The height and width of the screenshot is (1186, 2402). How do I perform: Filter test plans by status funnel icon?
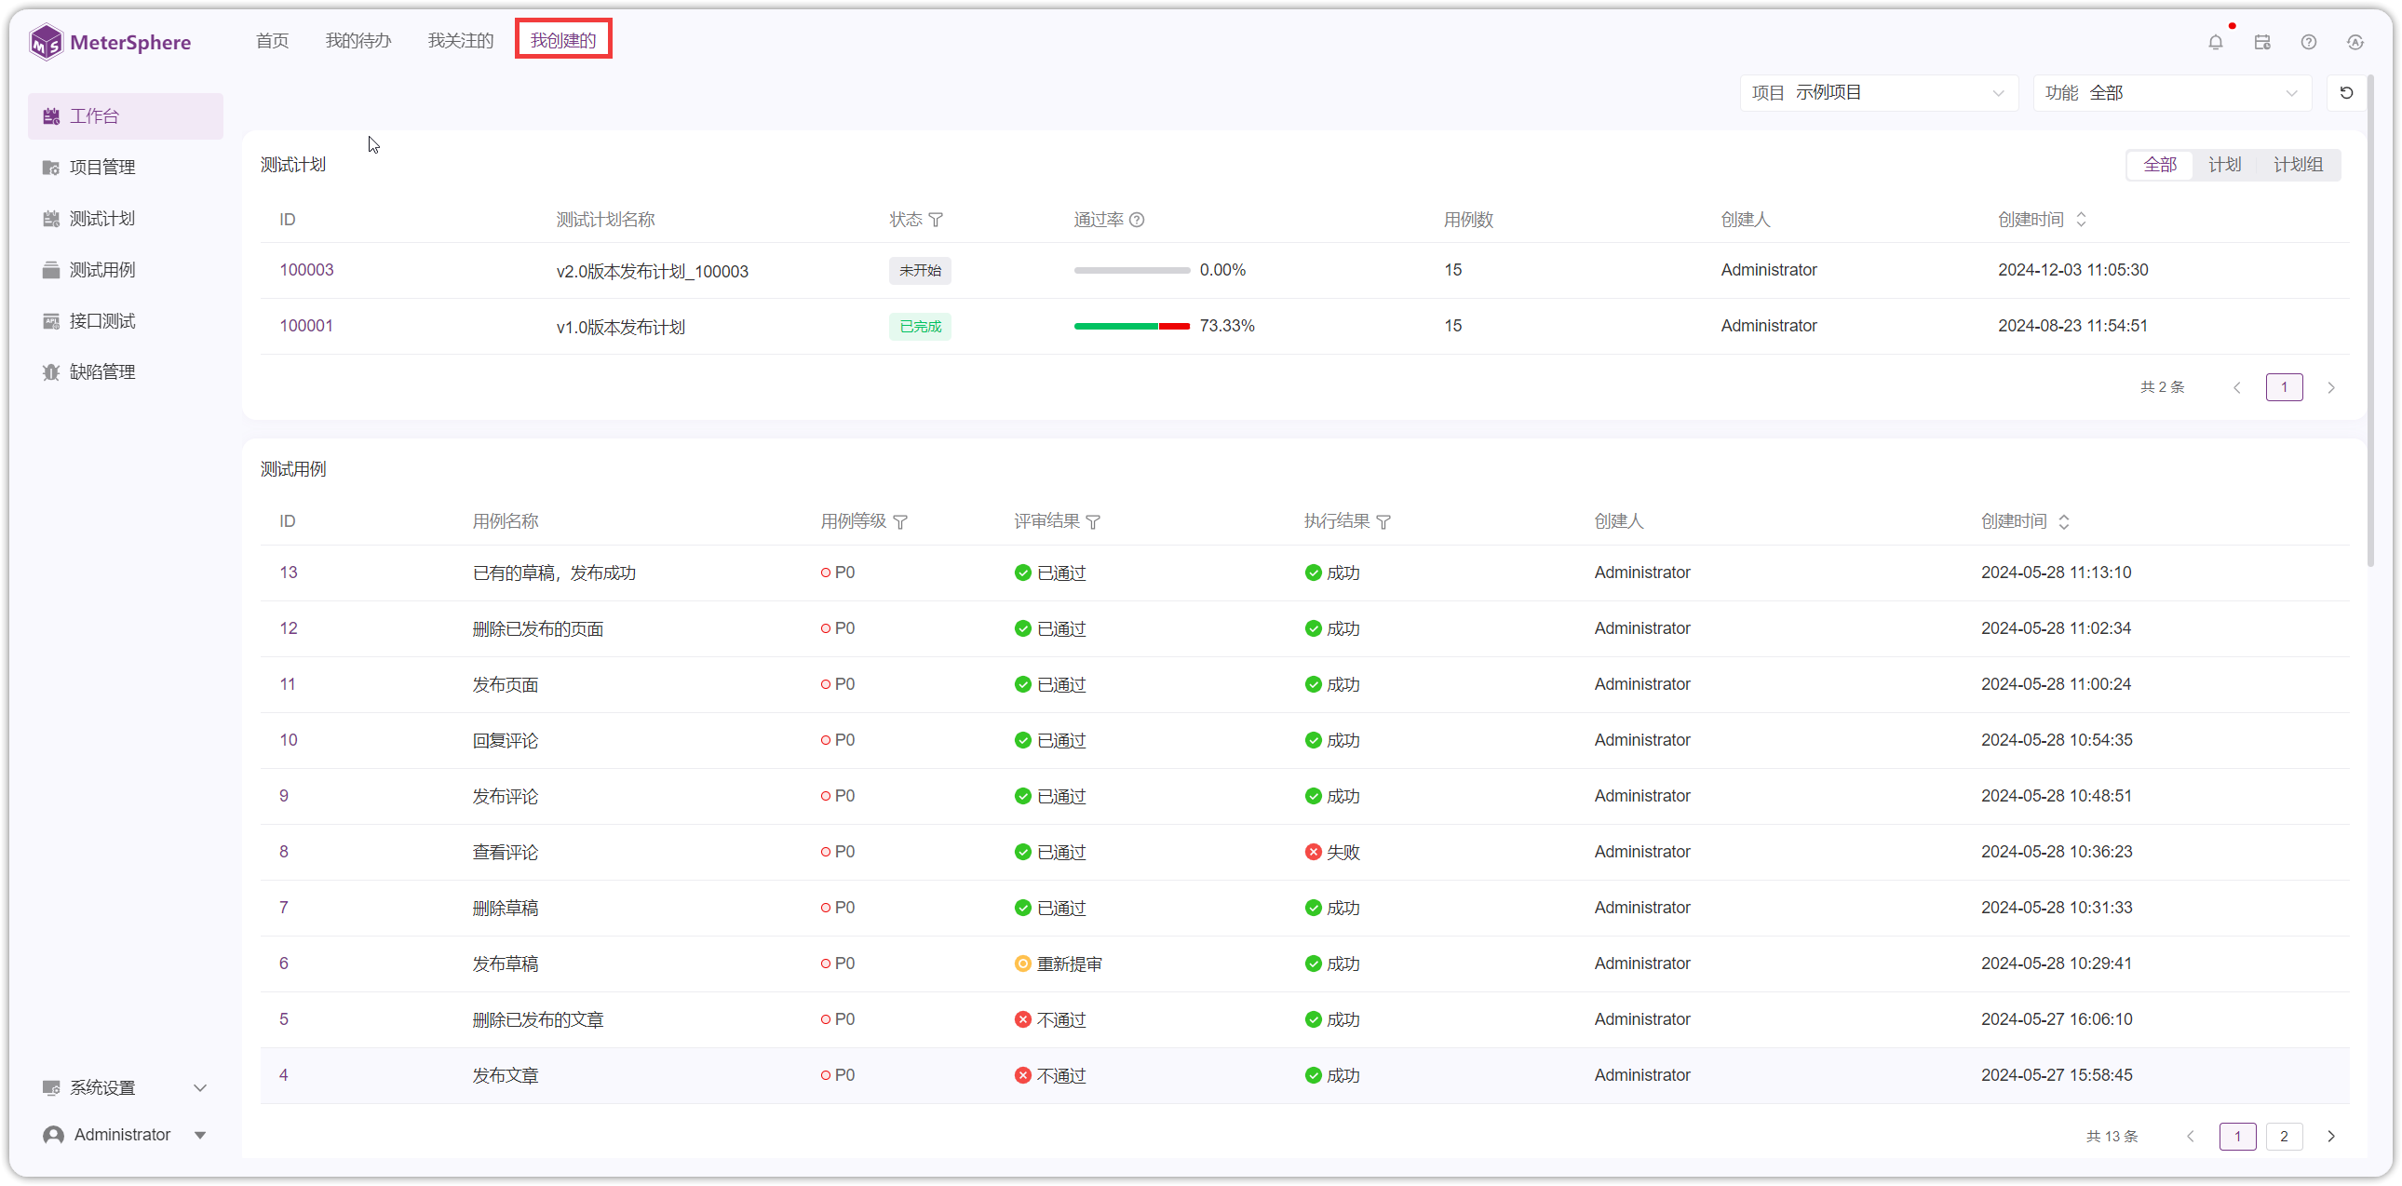[x=936, y=220]
